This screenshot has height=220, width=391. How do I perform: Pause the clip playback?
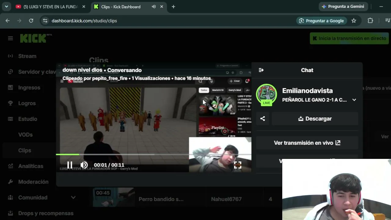(70, 165)
